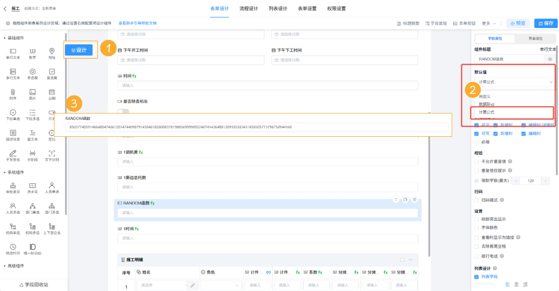Switch to 流程设计 tab
The width and height of the screenshot is (559, 291).
click(x=249, y=8)
